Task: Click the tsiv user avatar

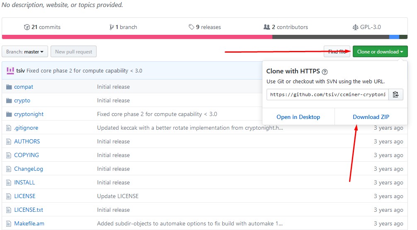Action: [10, 70]
